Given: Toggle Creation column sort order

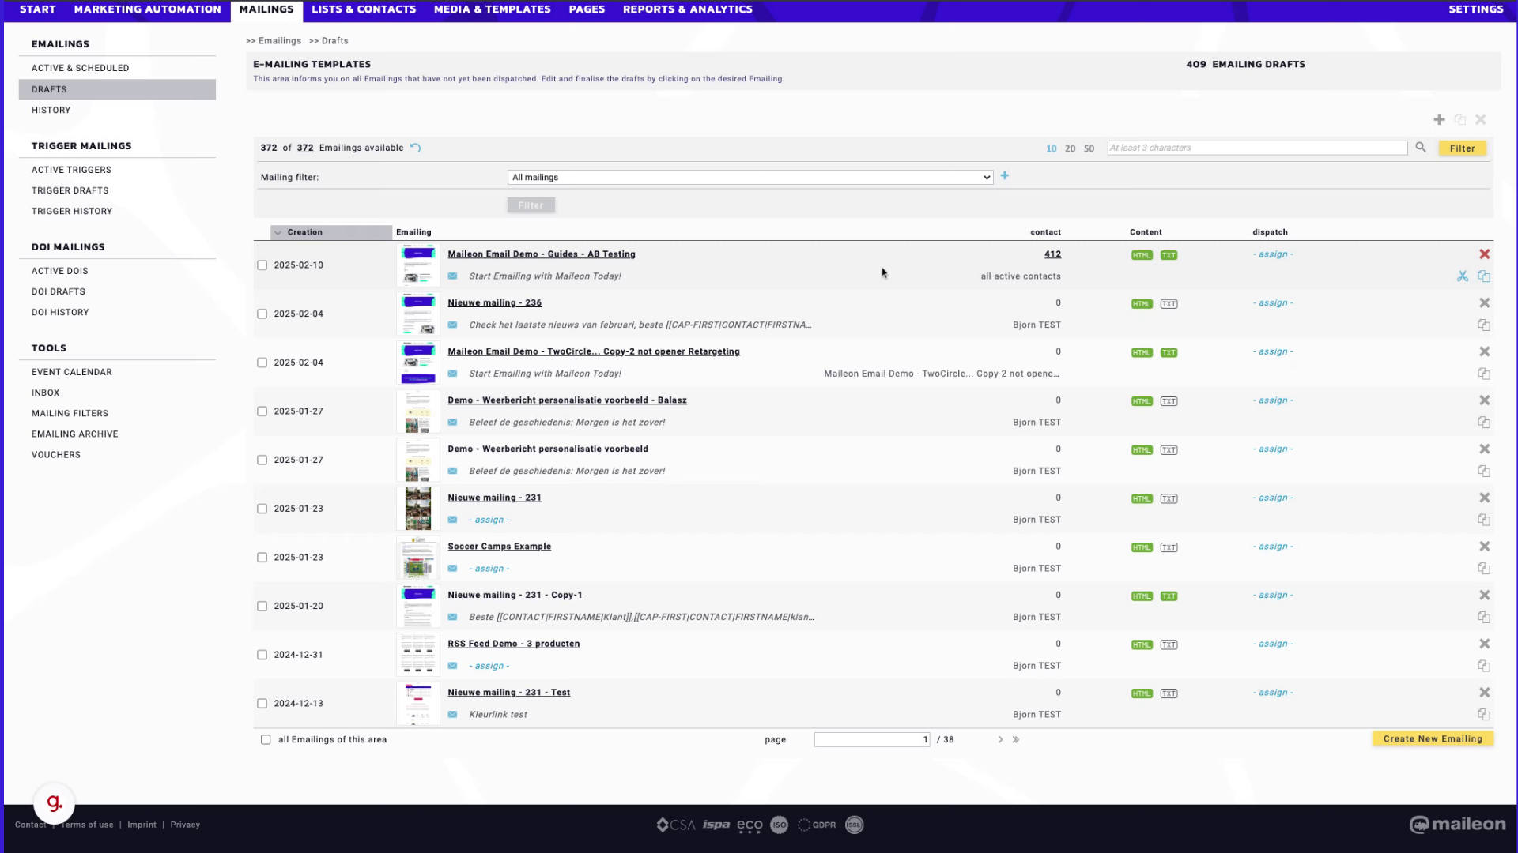Looking at the screenshot, I should (331, 232).
